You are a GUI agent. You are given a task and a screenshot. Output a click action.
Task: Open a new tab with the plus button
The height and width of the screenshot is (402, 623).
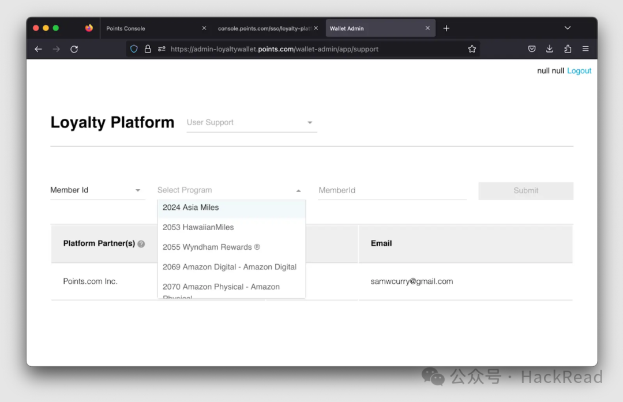click(446, 28)
